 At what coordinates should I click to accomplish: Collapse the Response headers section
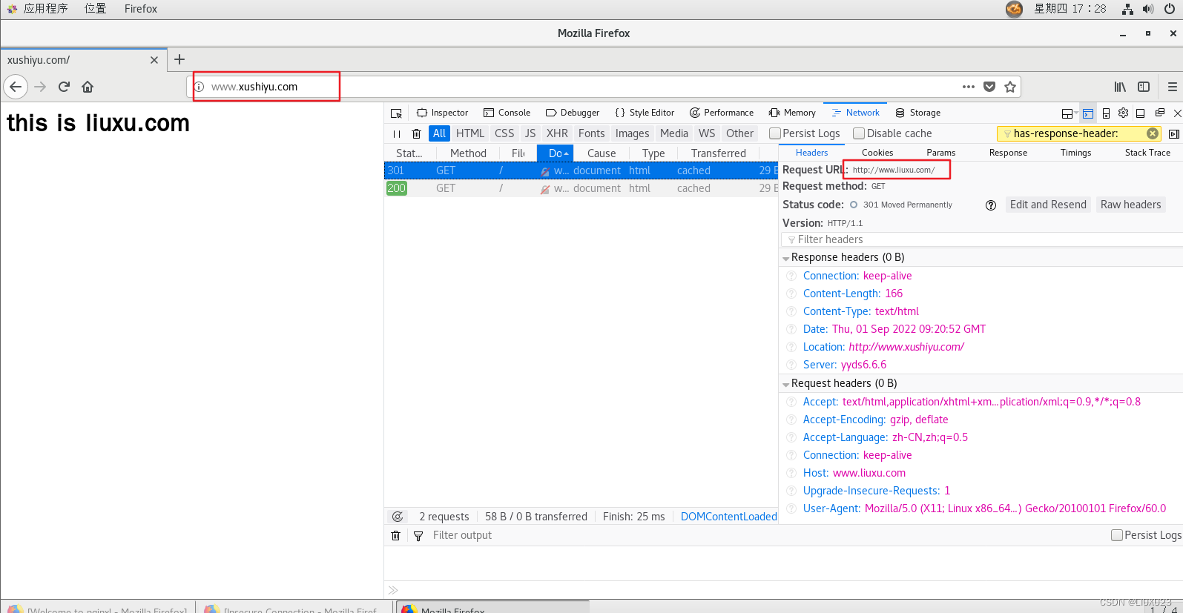[x=786, y=259]
